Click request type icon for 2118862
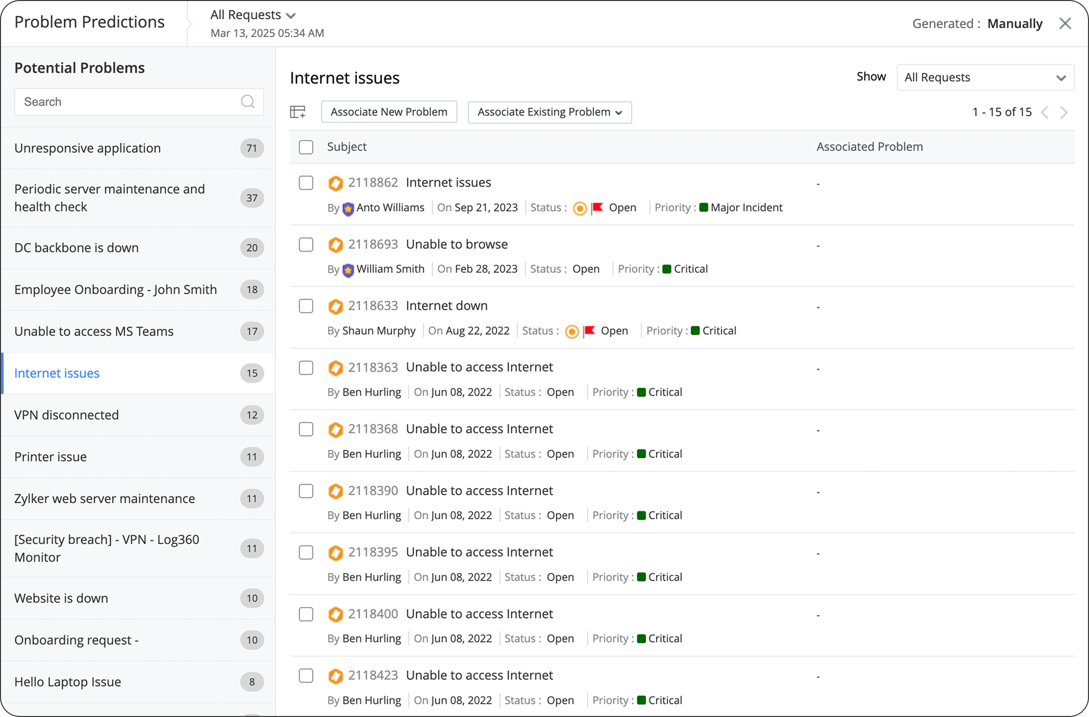1089x717 pixels. (x=336, y=183)
